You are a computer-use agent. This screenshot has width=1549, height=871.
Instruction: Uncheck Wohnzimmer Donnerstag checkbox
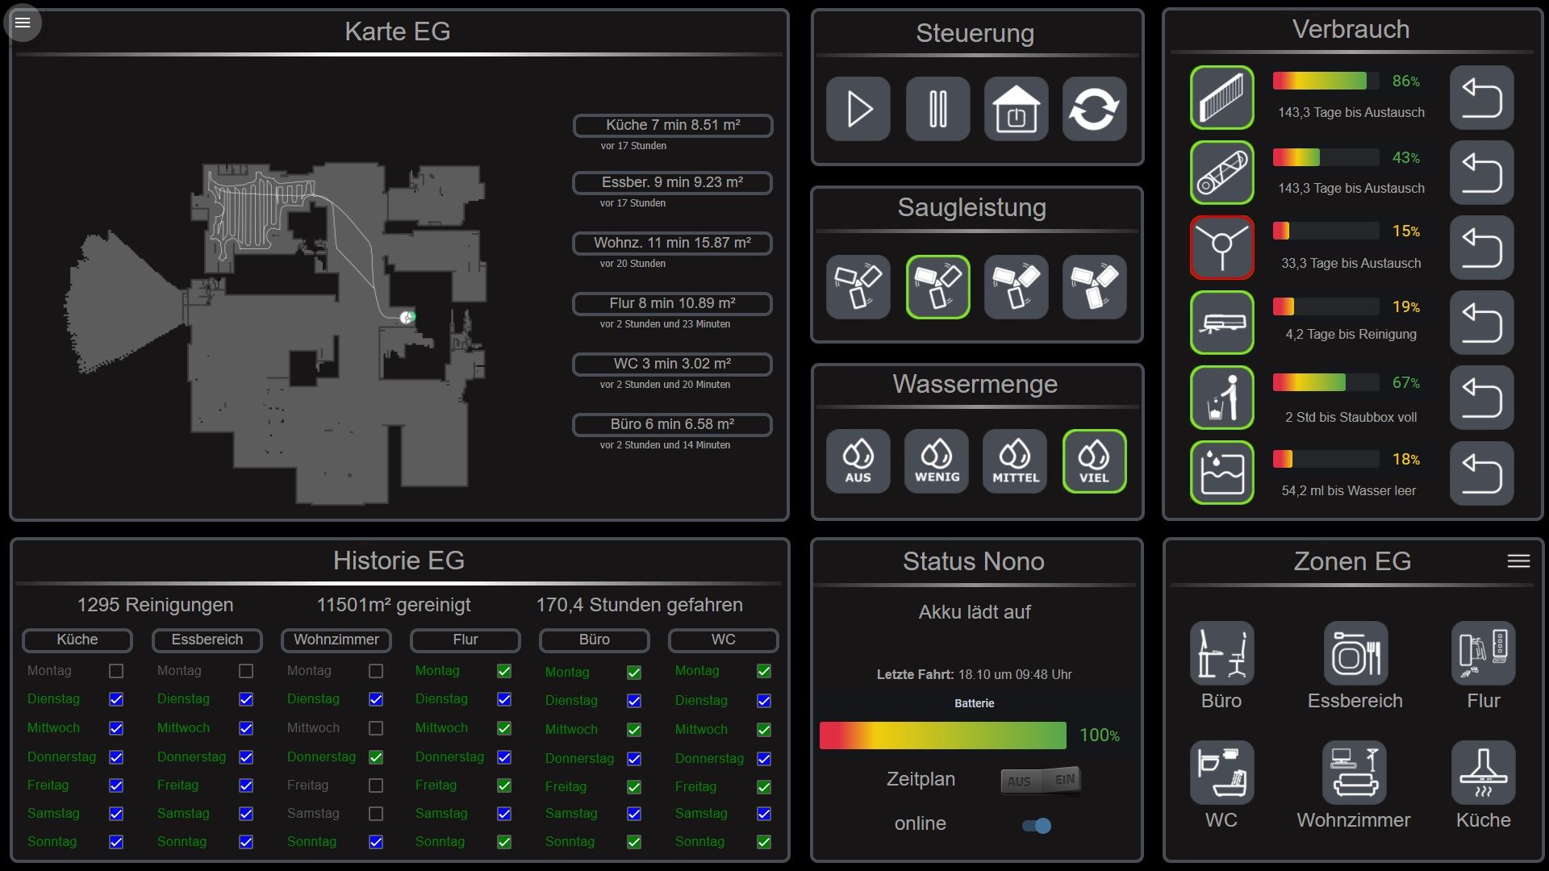[376, 757]
